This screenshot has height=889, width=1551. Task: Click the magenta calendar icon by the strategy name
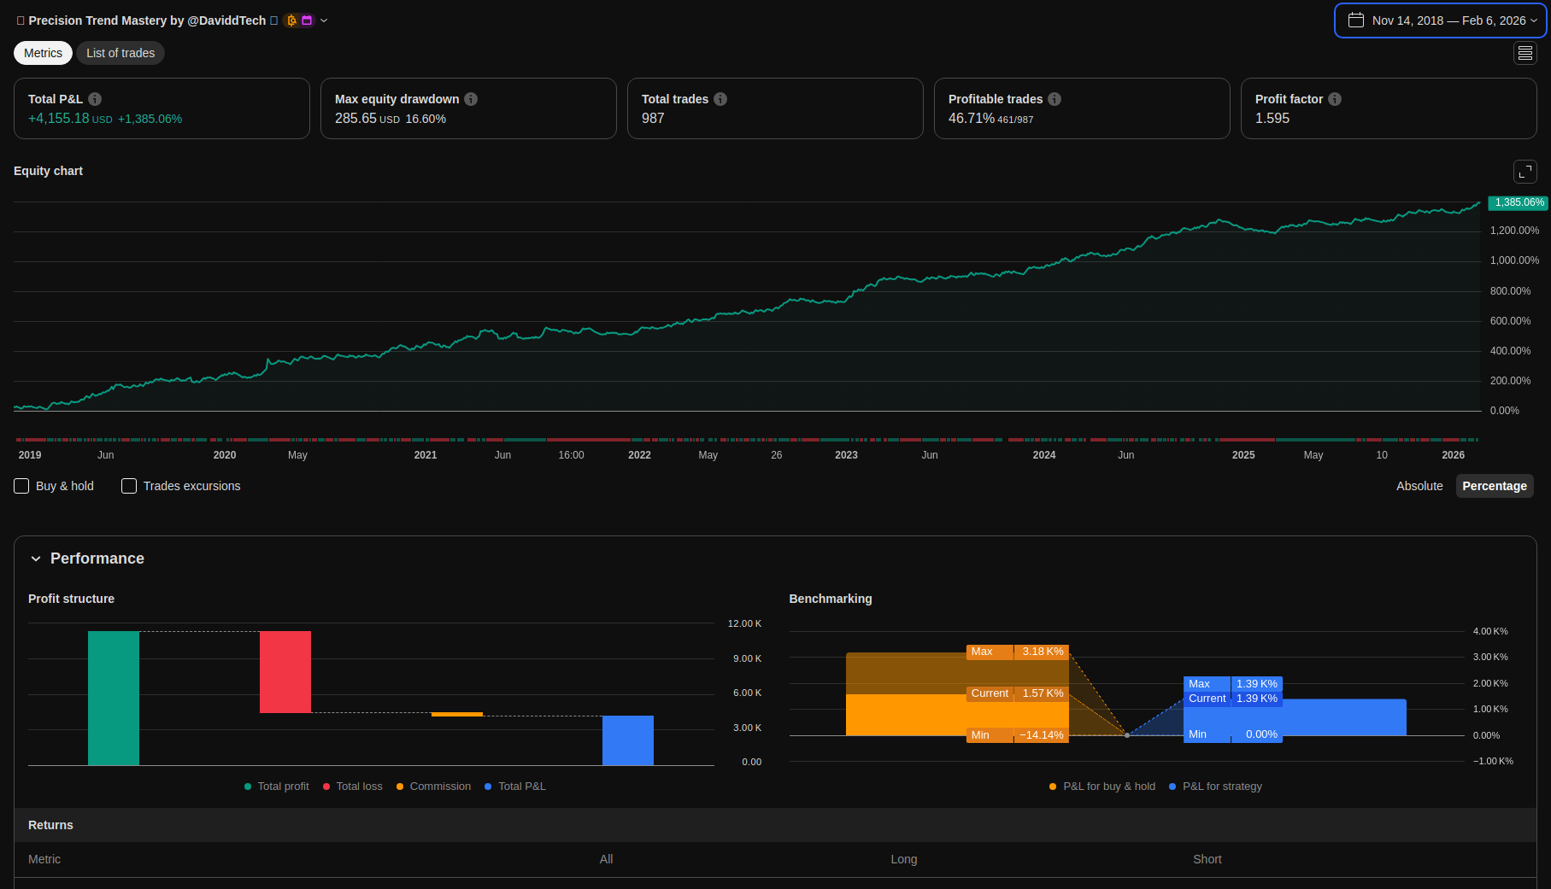(307, 20)
